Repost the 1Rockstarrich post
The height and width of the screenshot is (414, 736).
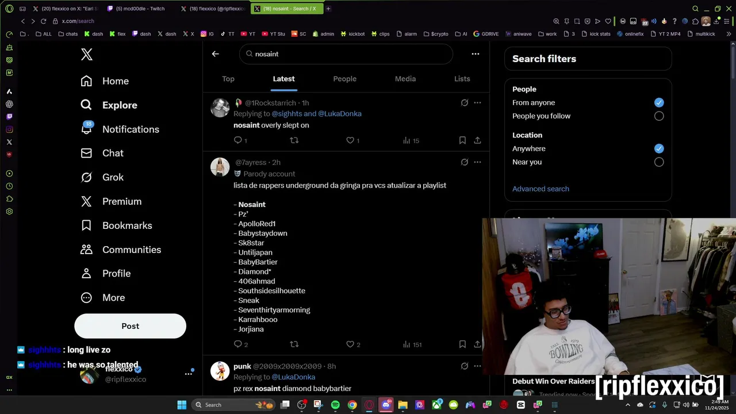pyautogui.click(x=294, y=140)
